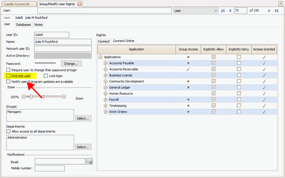Click the Explicitly Deny column header
The image size is (285, 178).
click(x=239, y=49)
